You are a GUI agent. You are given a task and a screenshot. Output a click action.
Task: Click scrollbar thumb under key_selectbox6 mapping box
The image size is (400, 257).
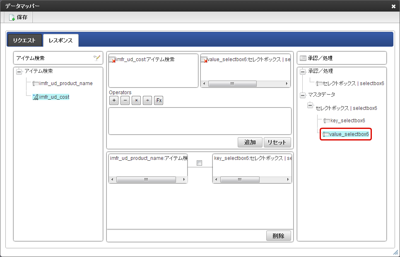point(240,180)
